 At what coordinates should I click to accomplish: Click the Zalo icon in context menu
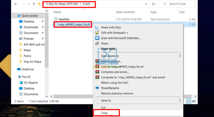point(97,27)
